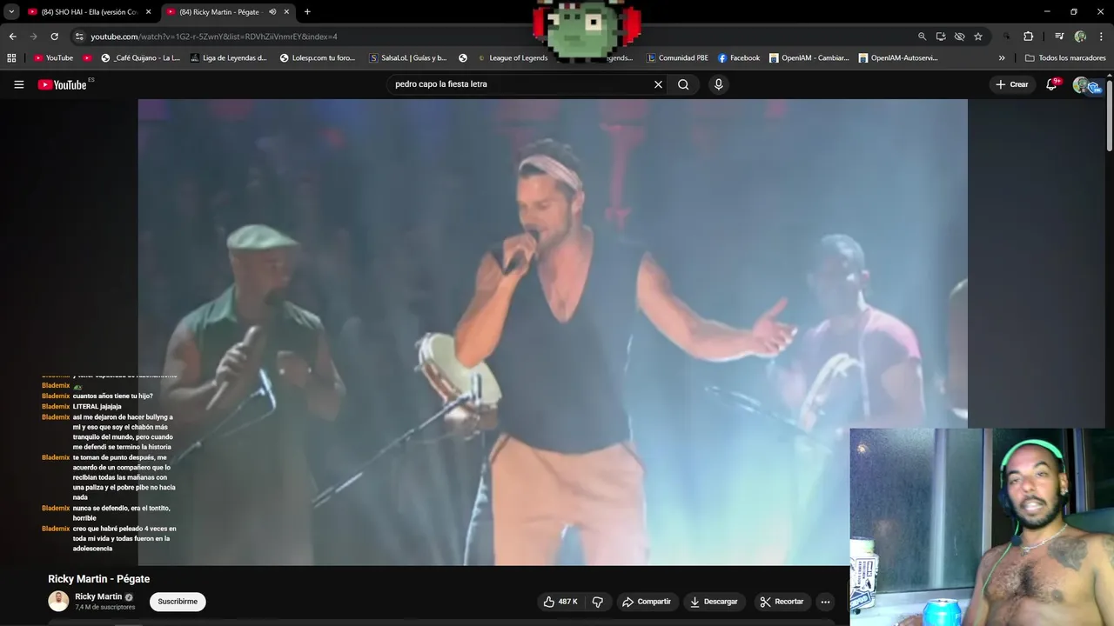
Task: Click chat message 'LITERAL jajajaja'
Action: [97, 407]
